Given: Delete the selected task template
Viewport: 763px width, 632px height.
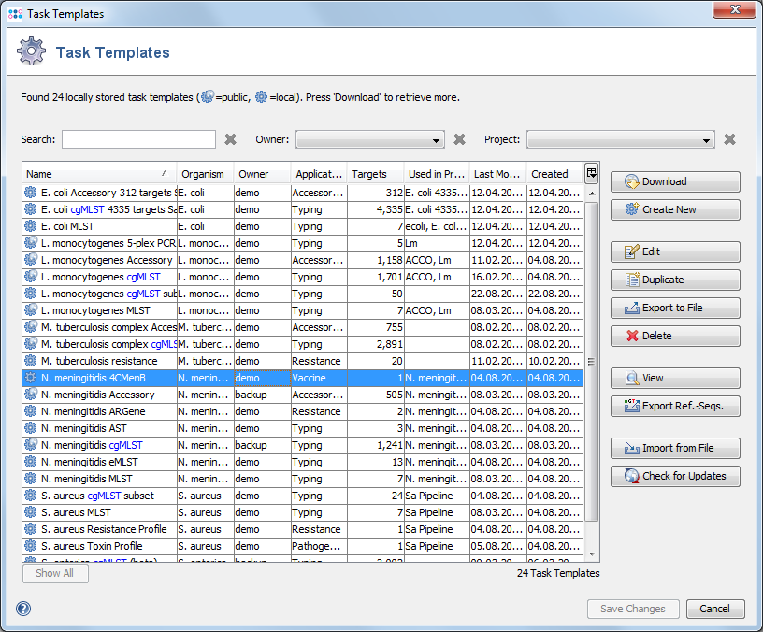Looking at the screenshot, I should pyautogui.click(x=675, y=336).
